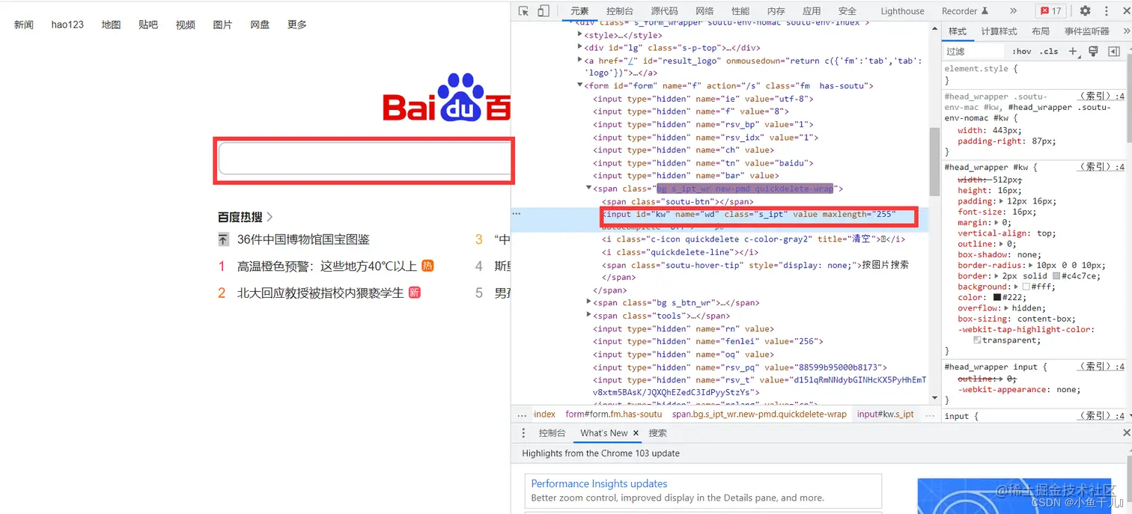Open the 源代码 Sources tab
The width and height of the screenshot is (1132, 514).
[x=664, y=11]
